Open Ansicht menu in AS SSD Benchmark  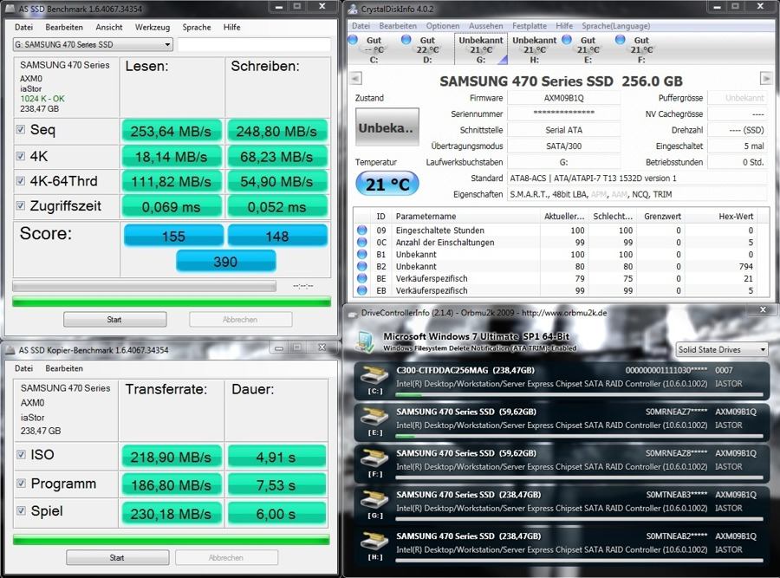(x=109, y=28)
